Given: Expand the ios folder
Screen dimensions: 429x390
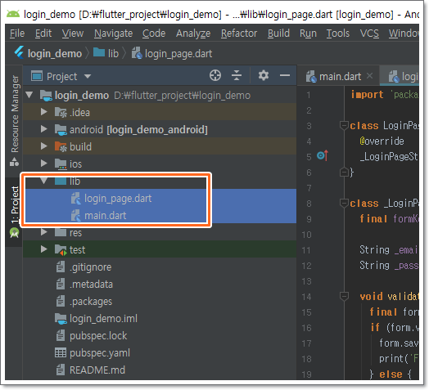Looking at the screenshot, I should pyautogui.click(x=43, y=164).
